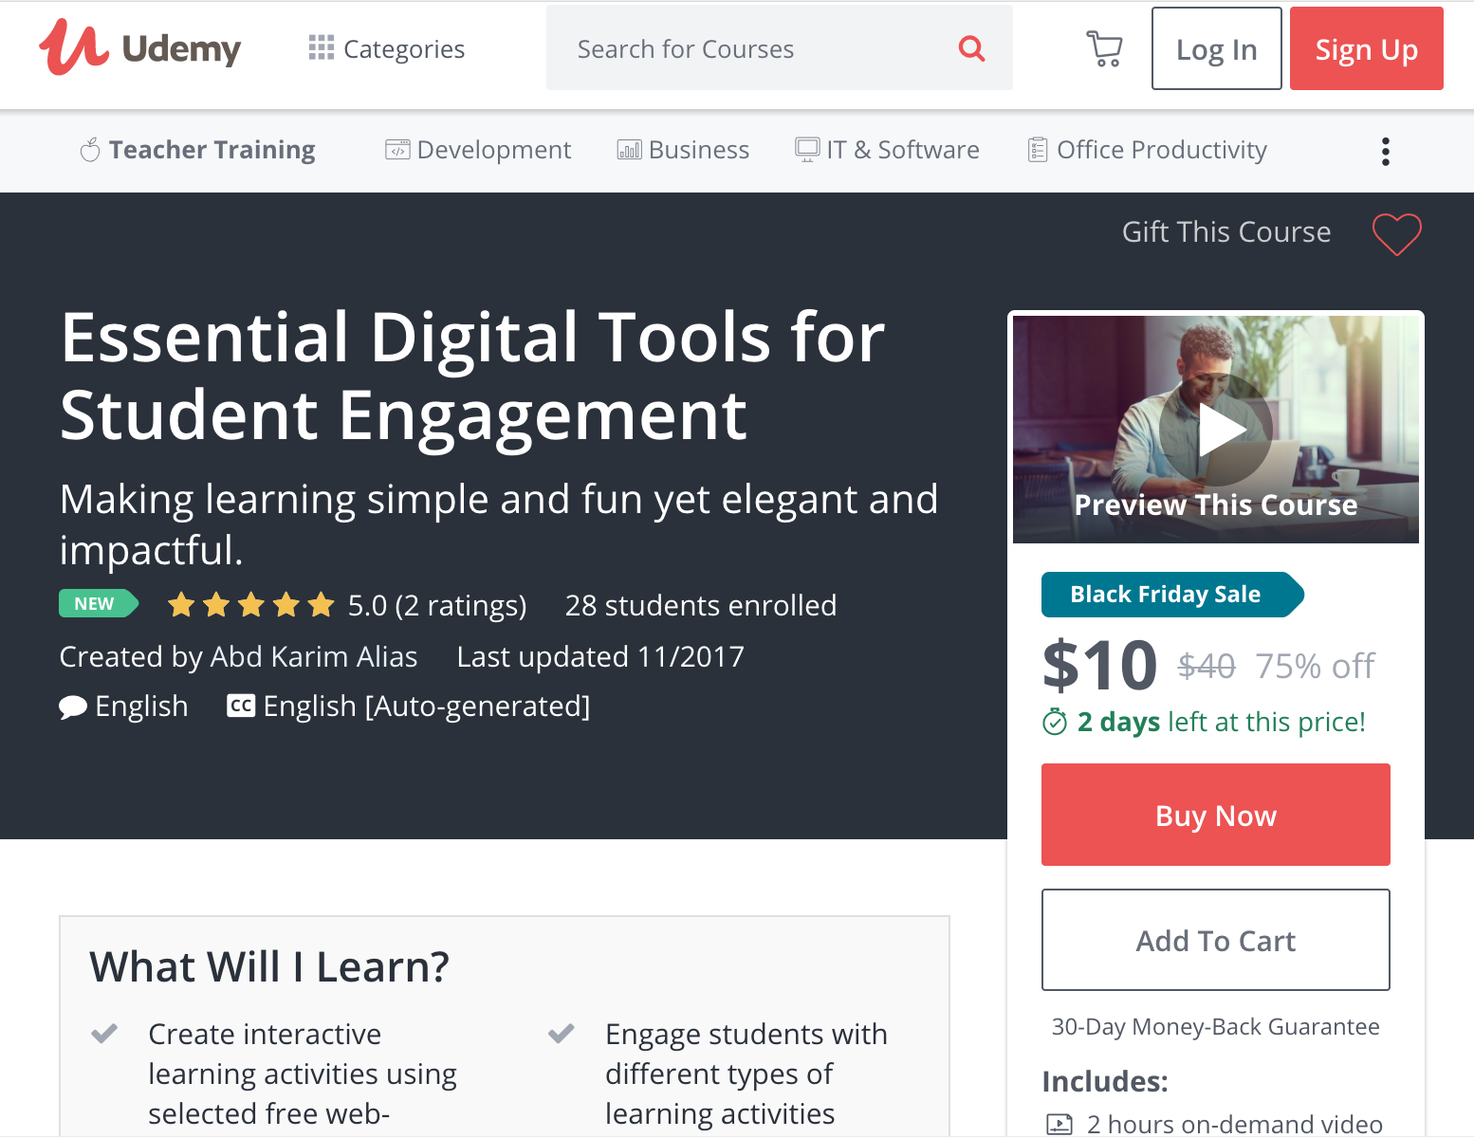Viewport: 1474px width, 1138px height.
Task: Open the three-dot overflow menu for more categories
Action: (x=1386, y=150)
